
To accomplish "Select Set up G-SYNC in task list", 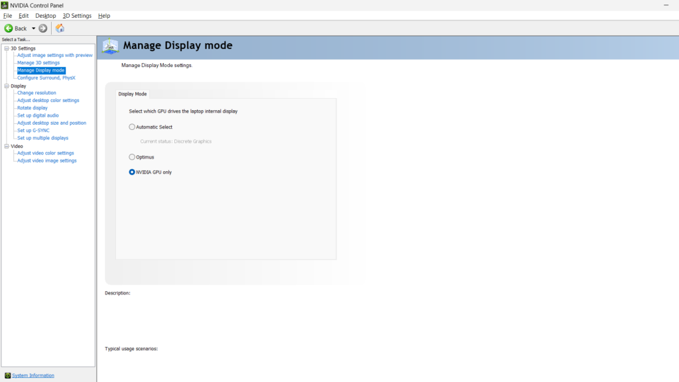I will tap(33, 130).
